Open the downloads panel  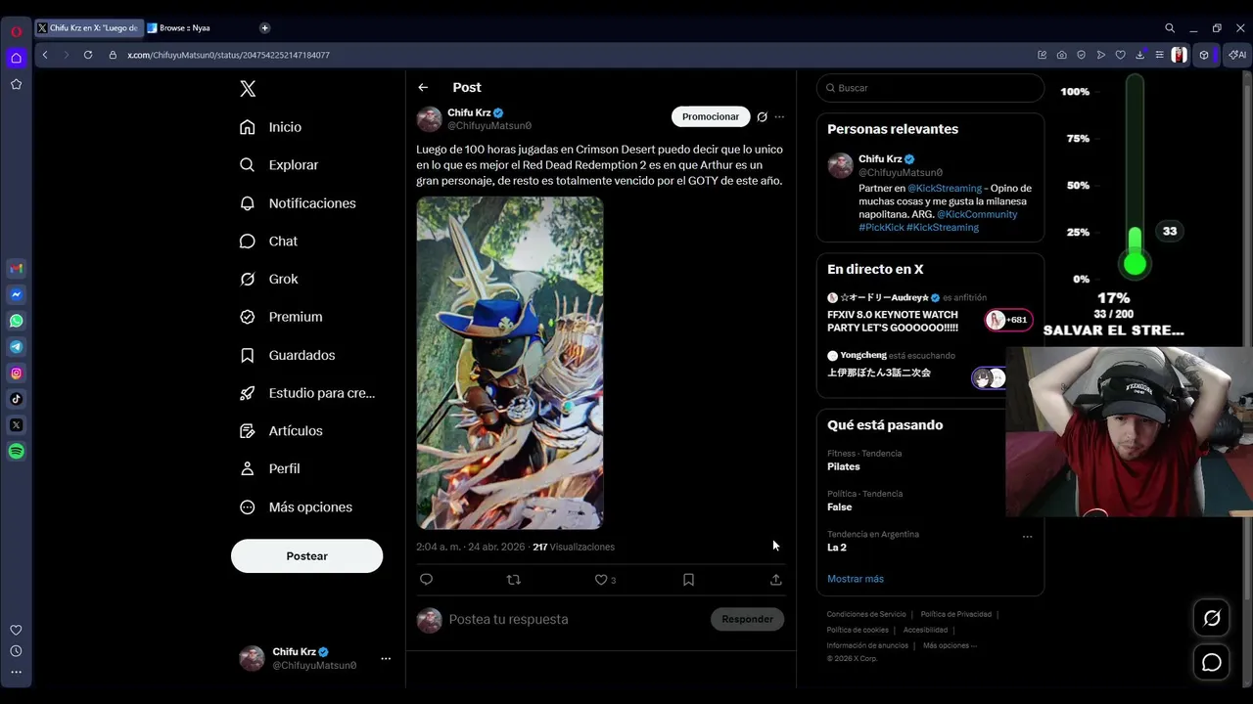tap(1139, 55)
